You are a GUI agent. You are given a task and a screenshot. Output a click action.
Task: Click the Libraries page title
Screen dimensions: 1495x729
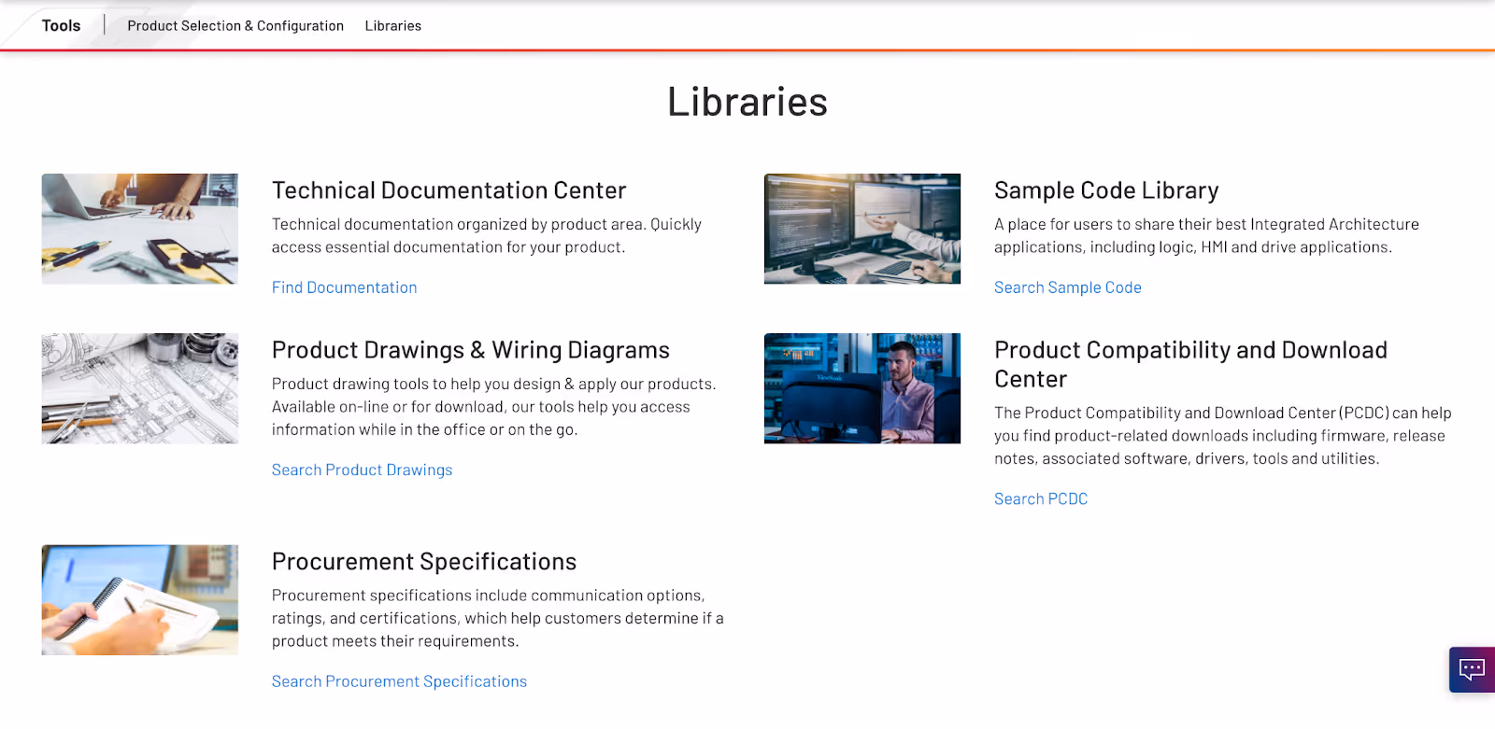[747, 102]
